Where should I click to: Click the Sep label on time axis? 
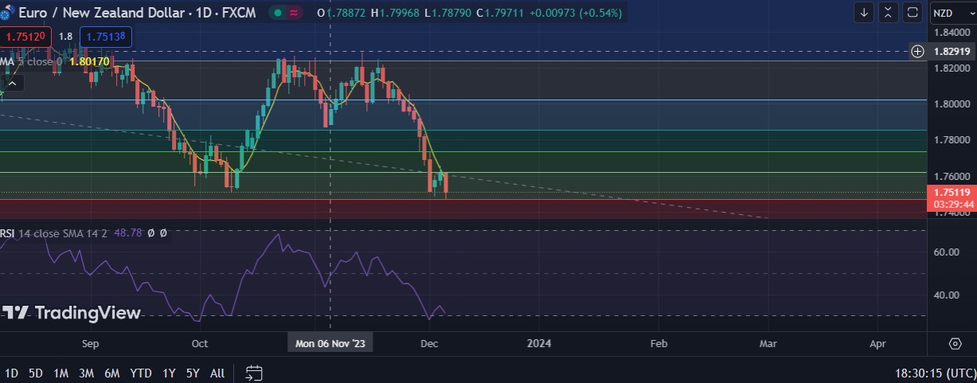point(90,343)
